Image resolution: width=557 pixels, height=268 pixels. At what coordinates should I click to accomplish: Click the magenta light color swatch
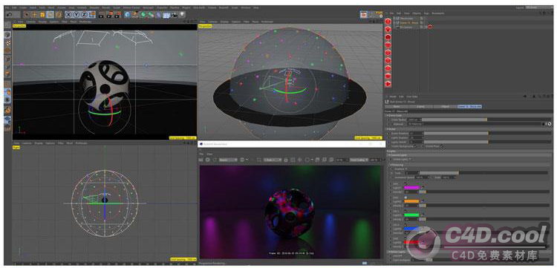click(412, 187)
